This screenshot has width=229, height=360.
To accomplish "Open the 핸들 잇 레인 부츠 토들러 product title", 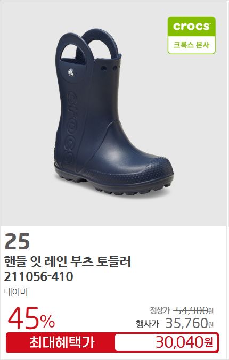I will pos(68,261).
